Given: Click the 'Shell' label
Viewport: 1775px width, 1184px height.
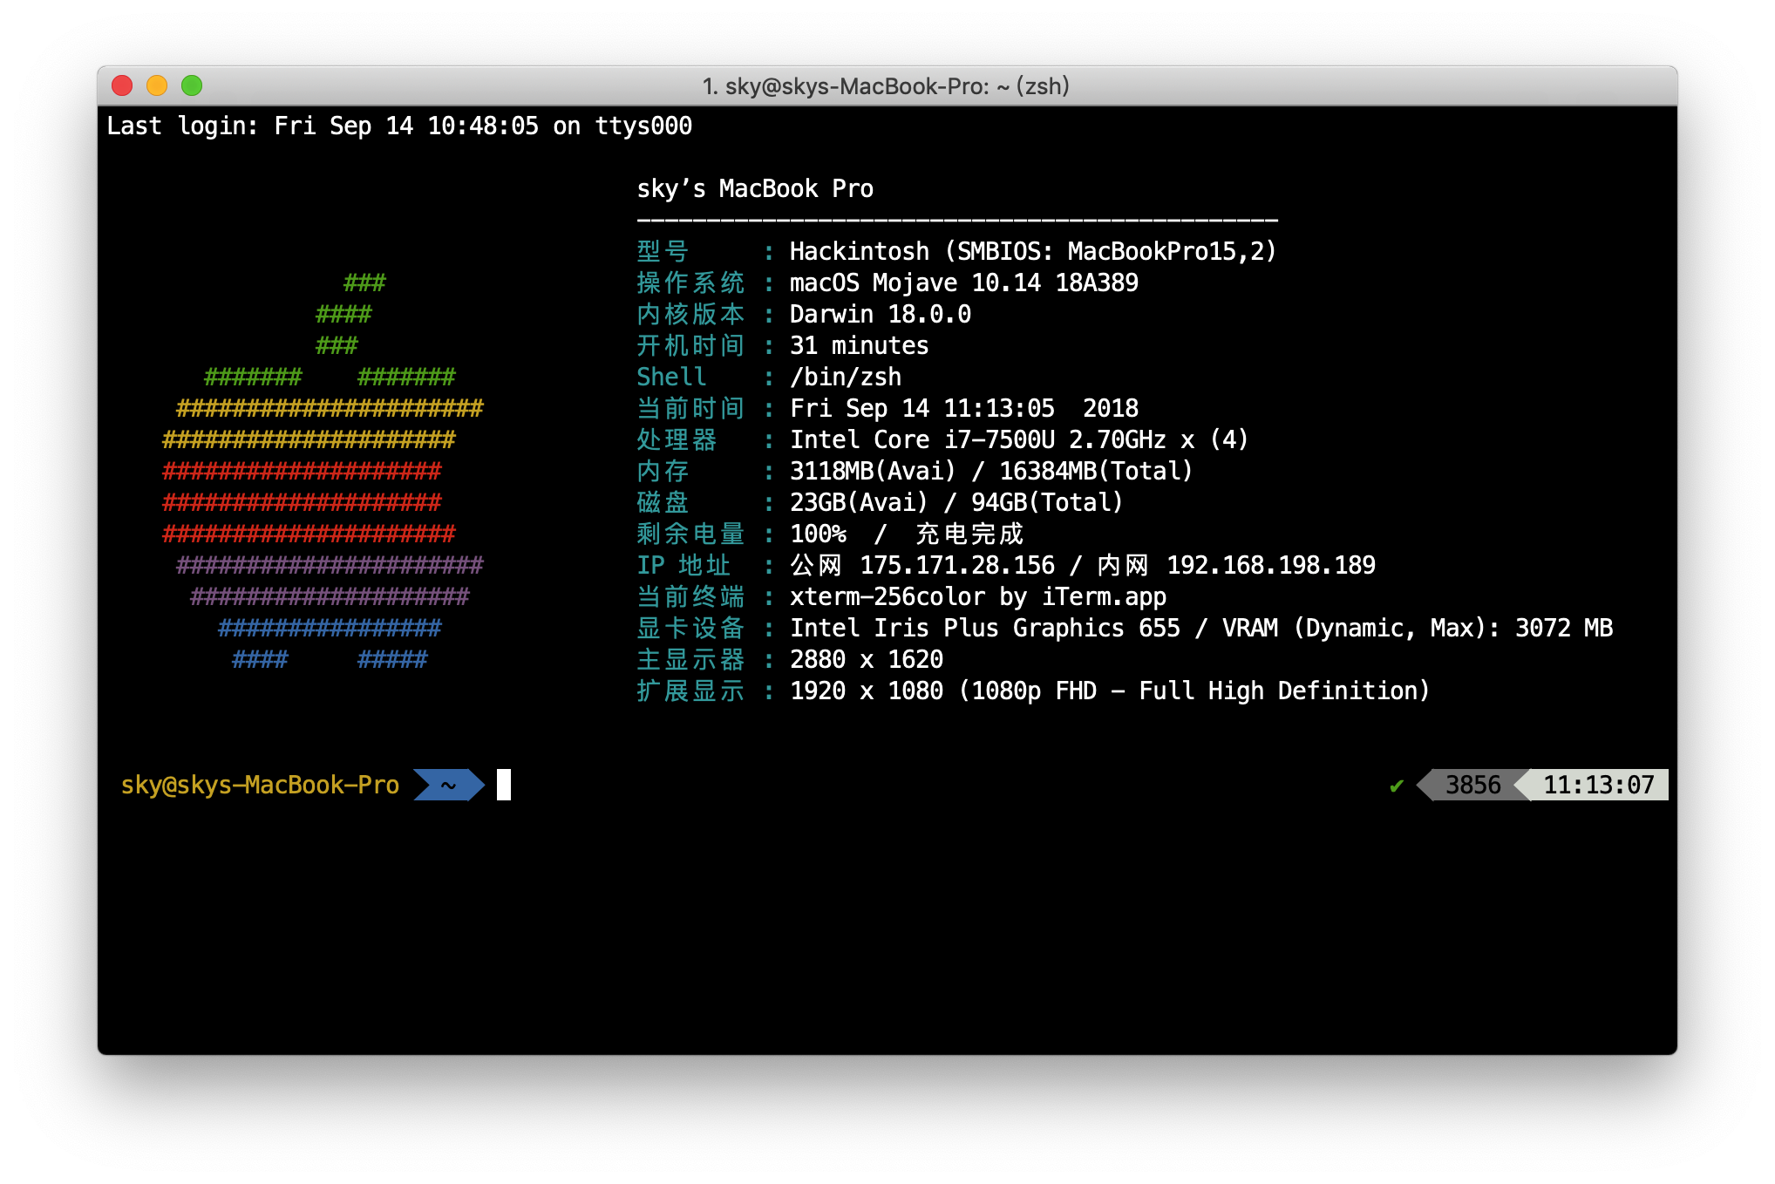Looking at the screenshot, I should (x=671, y=378).
